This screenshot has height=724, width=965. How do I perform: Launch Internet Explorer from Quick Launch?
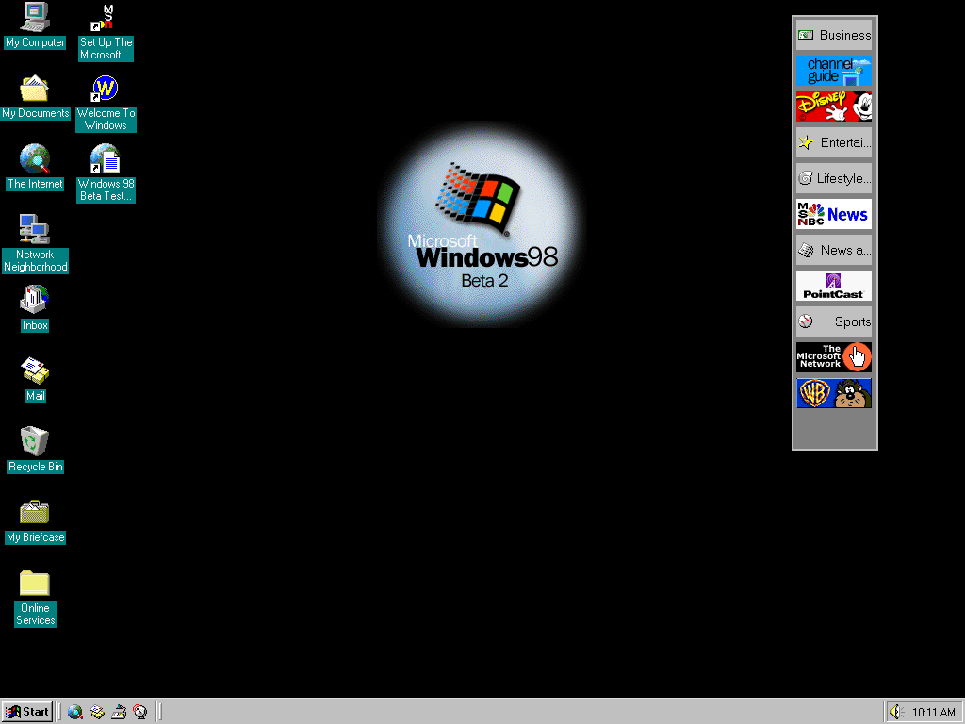pyautogui.click(x=75, y=712)
